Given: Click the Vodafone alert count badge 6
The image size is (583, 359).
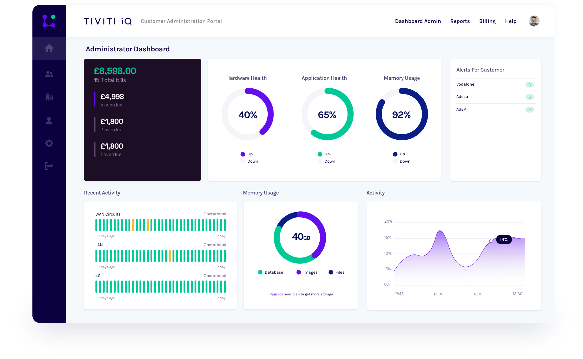Looking at the screenshot, I should click(529, 85).
